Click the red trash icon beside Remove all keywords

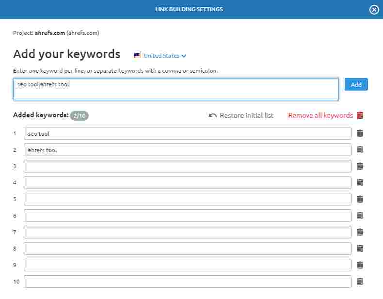coord(360,115)
